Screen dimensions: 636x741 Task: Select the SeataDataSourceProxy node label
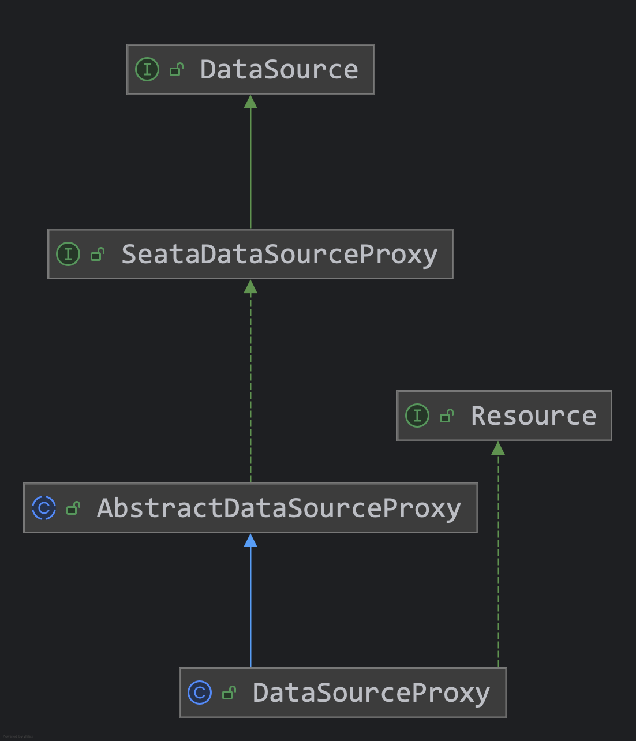[x=279, y=255]
